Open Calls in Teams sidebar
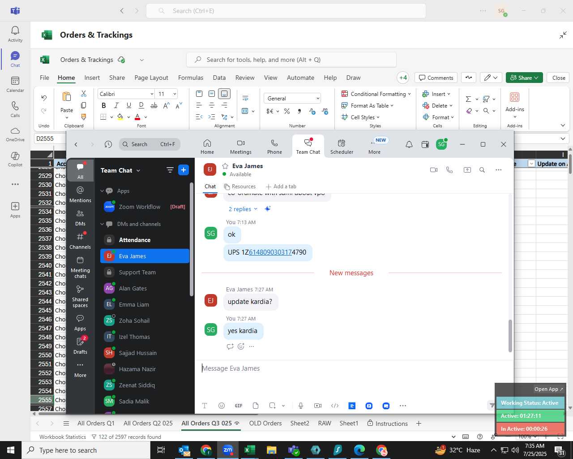 pos(15,109)
